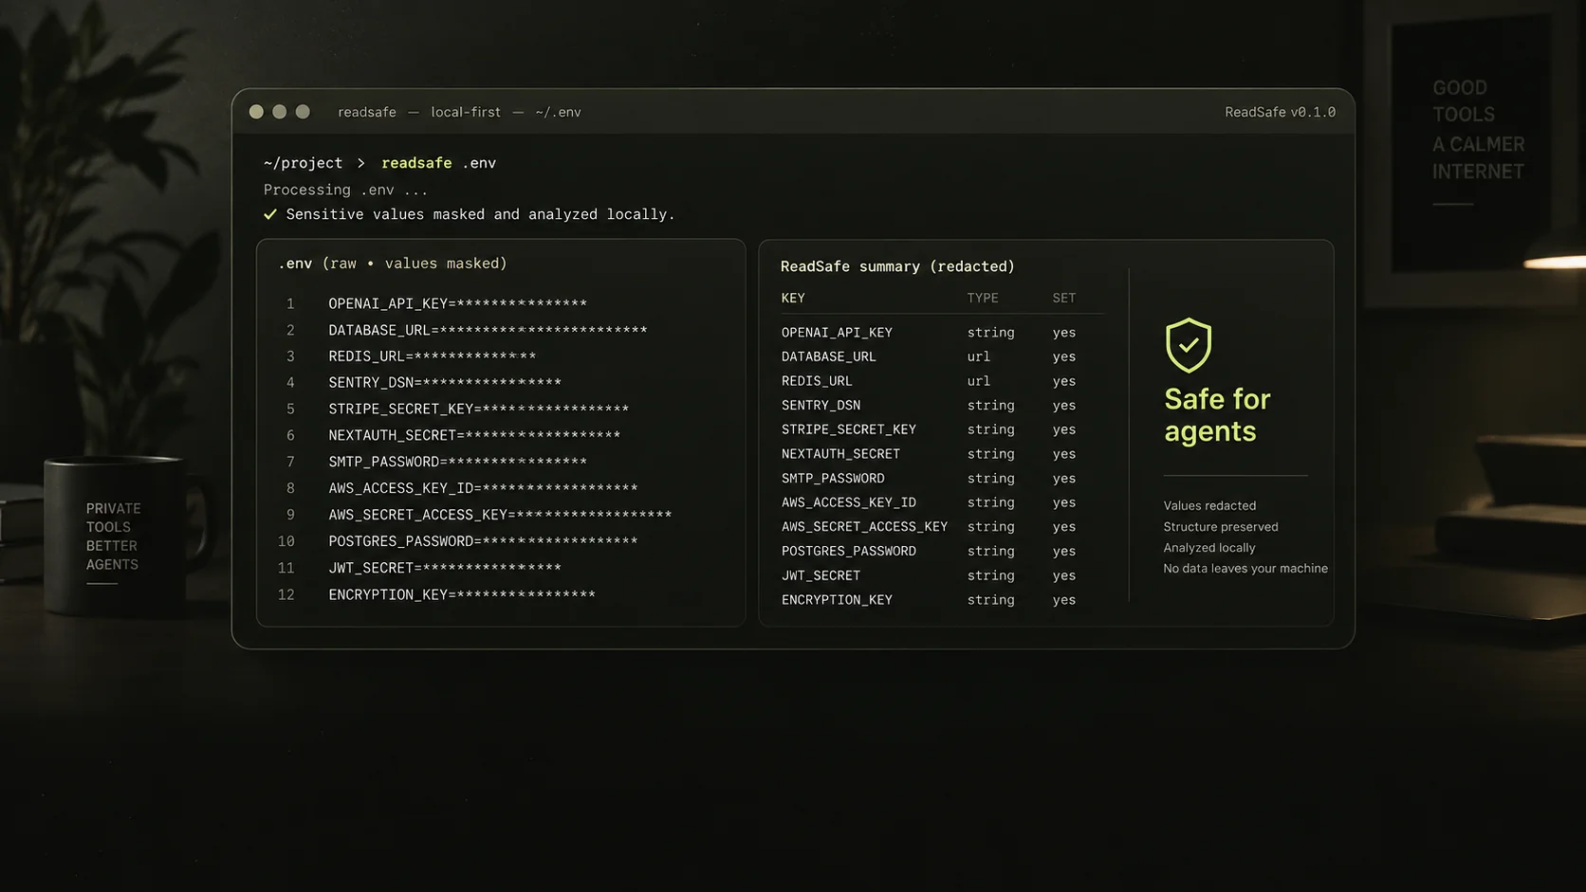
Task: Click SENTRY_DSN in the summary table
Action: (821, 405)
